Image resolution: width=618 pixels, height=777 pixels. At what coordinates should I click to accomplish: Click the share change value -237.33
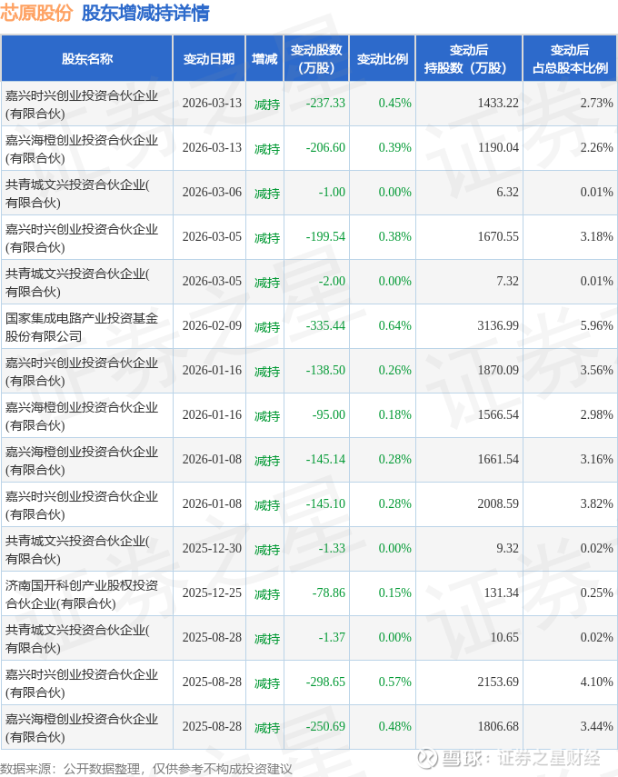(x=325, y=103)
